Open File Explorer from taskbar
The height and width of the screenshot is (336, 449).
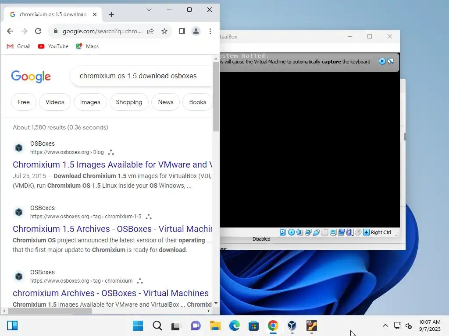click(215, 325)
